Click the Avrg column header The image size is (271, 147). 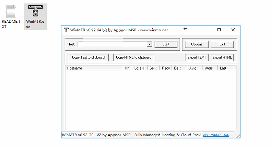(x=193, y=68)
